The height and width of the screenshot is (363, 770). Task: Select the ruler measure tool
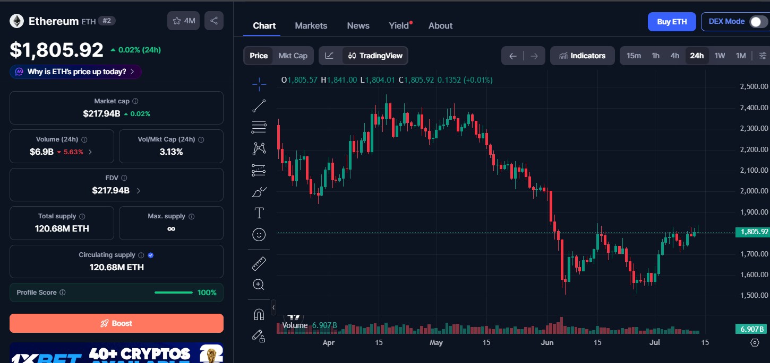259,263
